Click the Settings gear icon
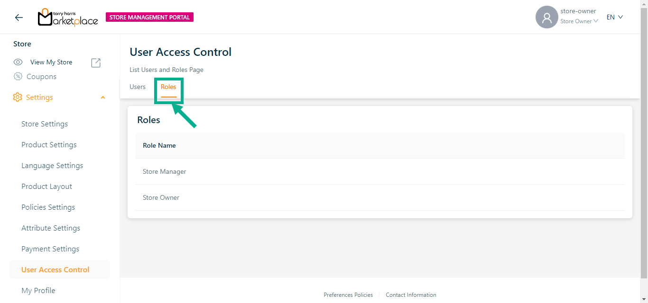Viewport: 648px width, 303px height. pyautogui.click(x=18, y=97)
